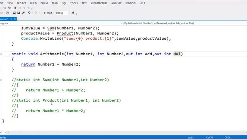Click the underlined Sum method call
247x139 pixels.
(51, 28)
